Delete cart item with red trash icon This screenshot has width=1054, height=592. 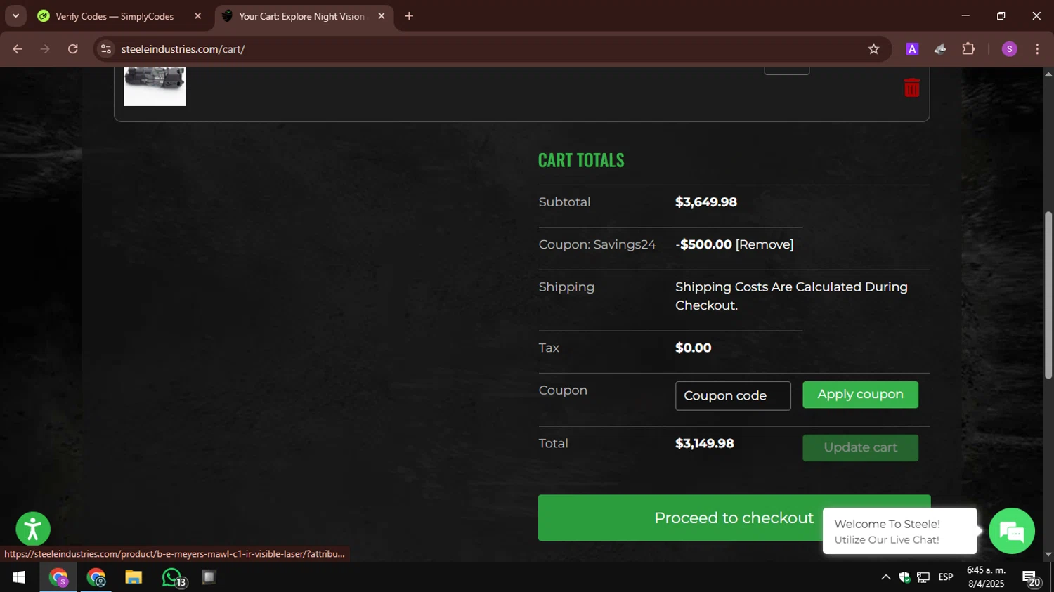tap(911, 87)
